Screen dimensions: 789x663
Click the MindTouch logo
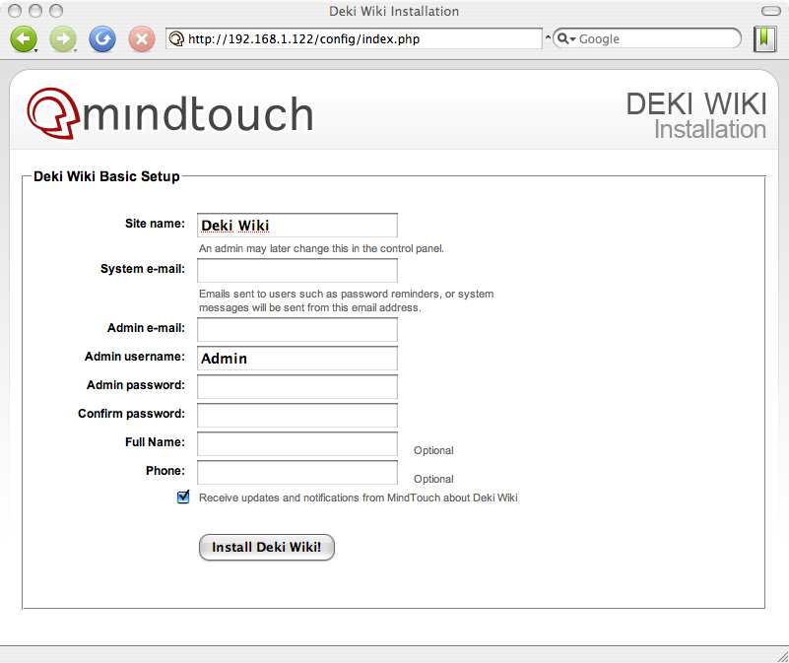click(170, 113)
